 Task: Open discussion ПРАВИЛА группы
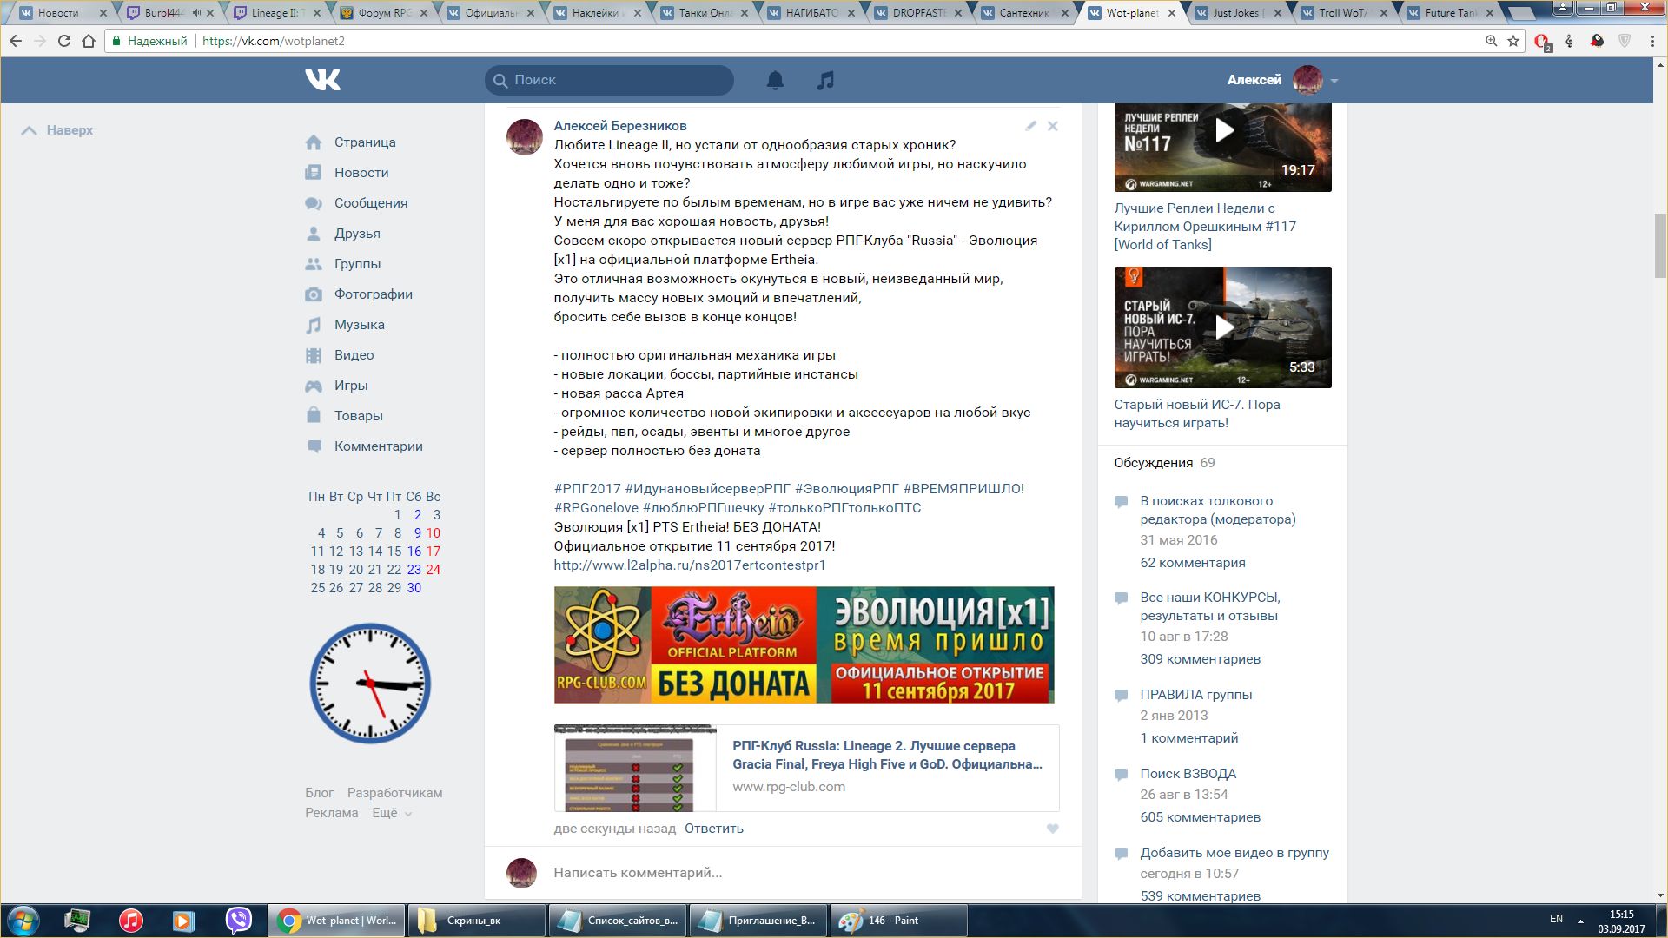tap(1196, 695)
